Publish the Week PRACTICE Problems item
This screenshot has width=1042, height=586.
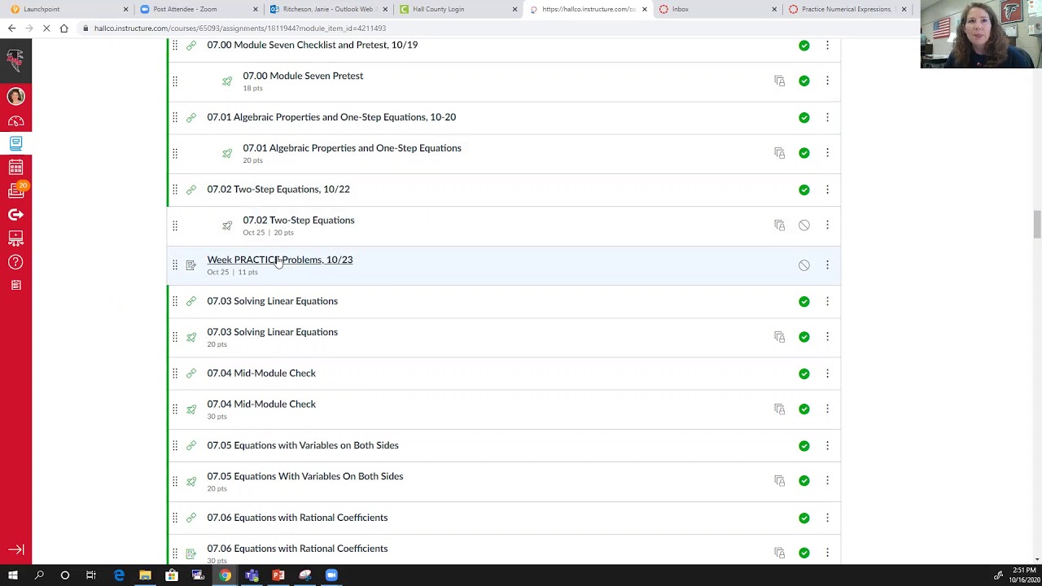pos(803,265)
